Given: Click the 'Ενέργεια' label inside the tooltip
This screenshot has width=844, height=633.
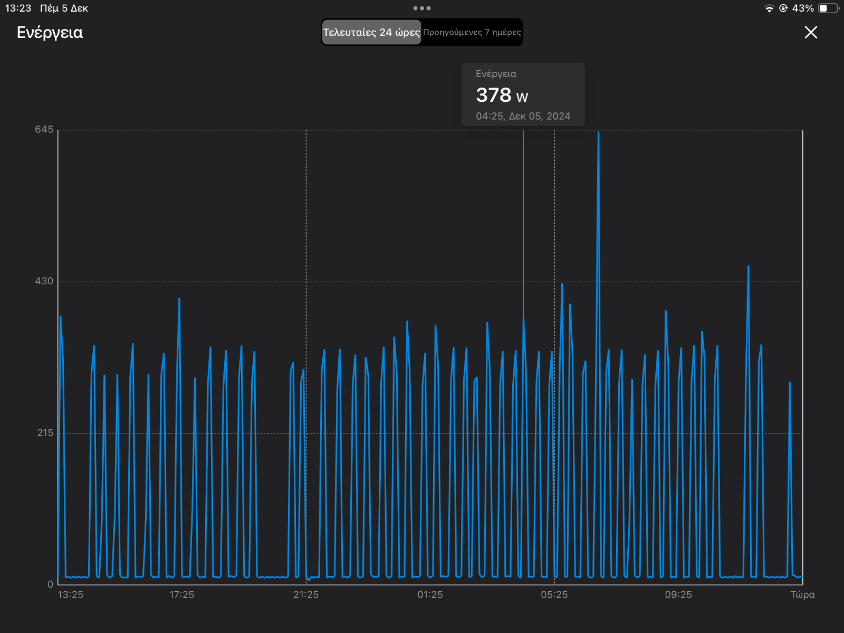Looking at the screenshot, I should point(496,74).
